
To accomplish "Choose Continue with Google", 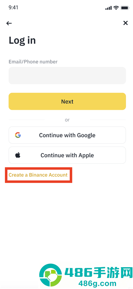I will (x=67, y=135).
